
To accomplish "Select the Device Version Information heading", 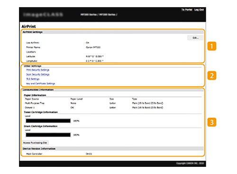I will click(39, 149).
